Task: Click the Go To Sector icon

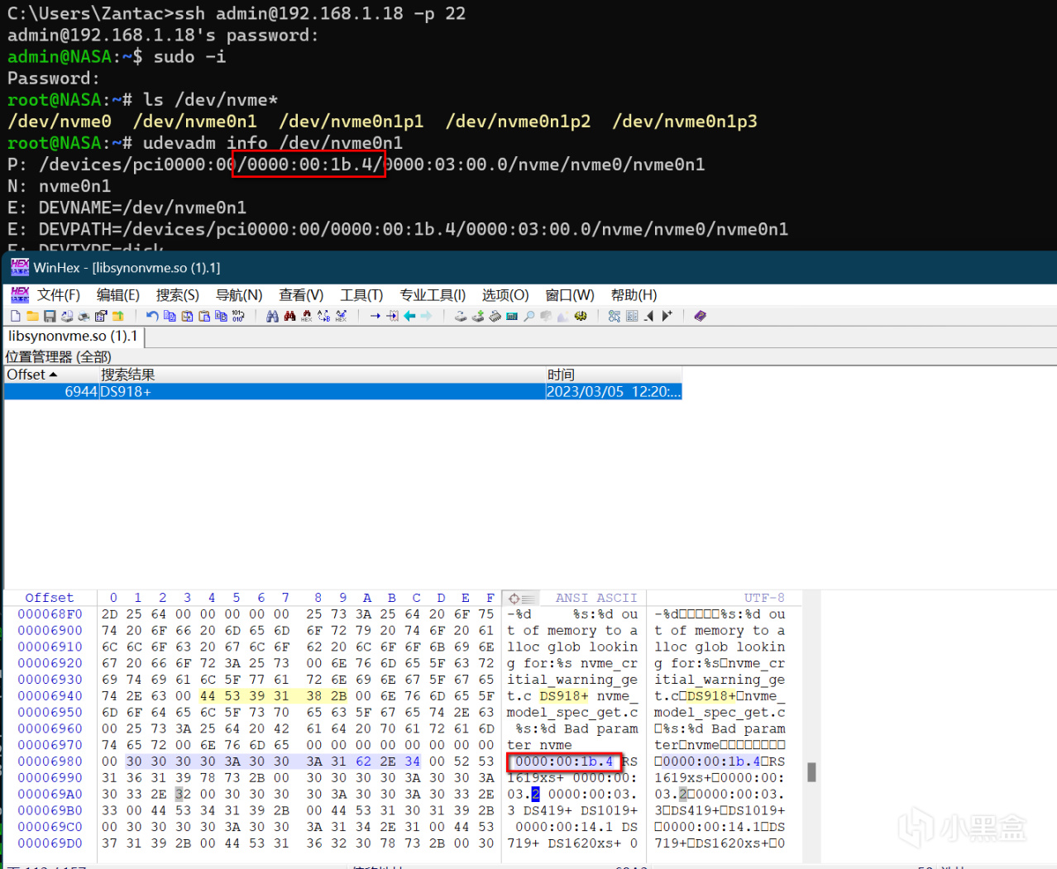Action: pyautogui.click(x=392, y=316)
